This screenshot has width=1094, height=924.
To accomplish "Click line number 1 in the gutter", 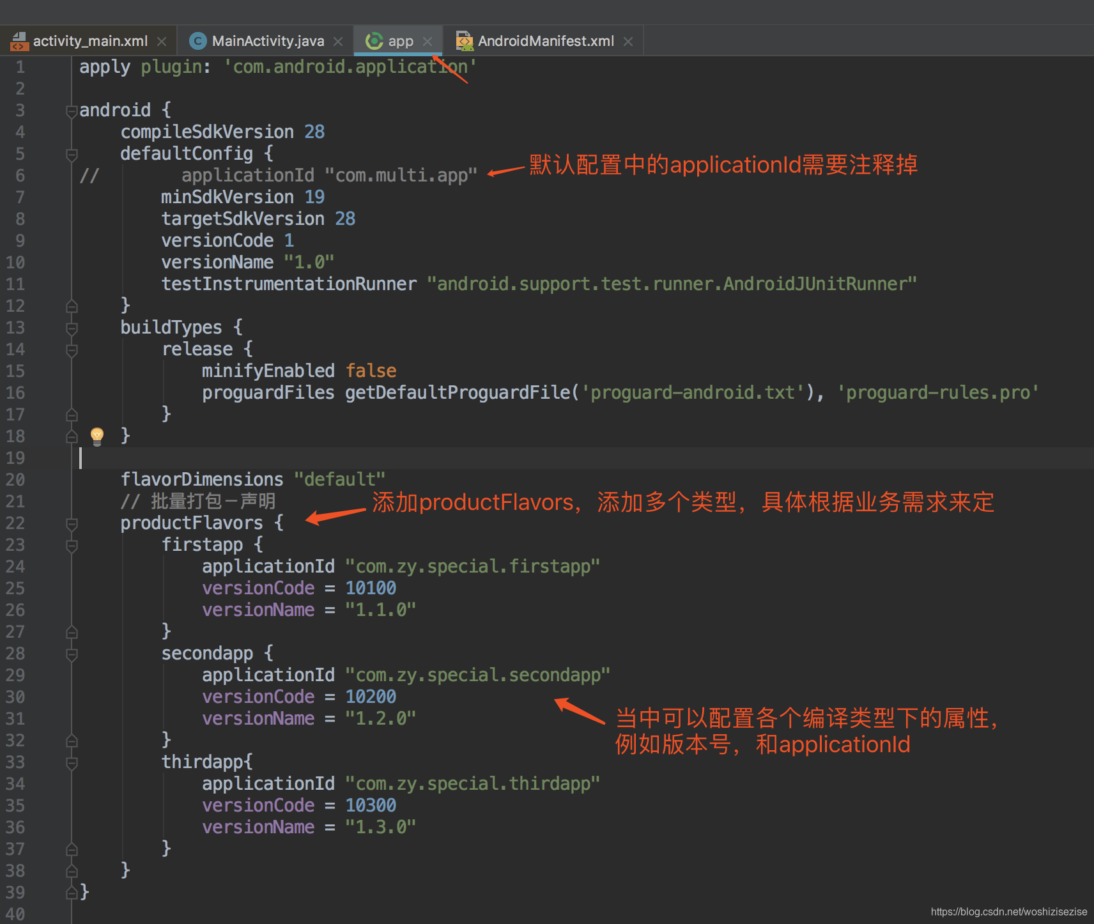I will point(20,67).
